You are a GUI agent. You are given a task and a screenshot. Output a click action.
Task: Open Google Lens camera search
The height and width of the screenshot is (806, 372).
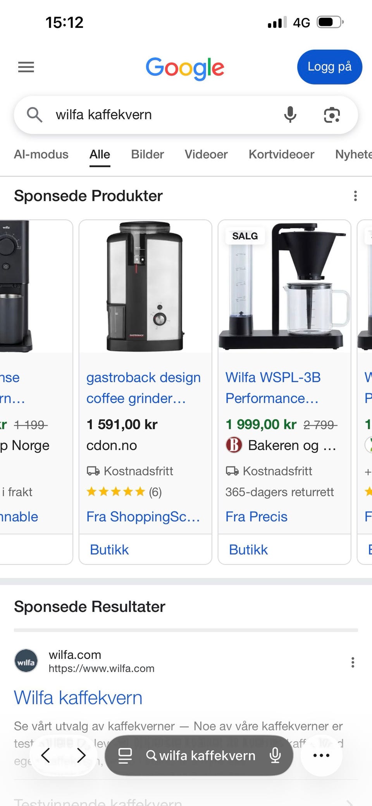pyautogui.click(x=332, y=115)
